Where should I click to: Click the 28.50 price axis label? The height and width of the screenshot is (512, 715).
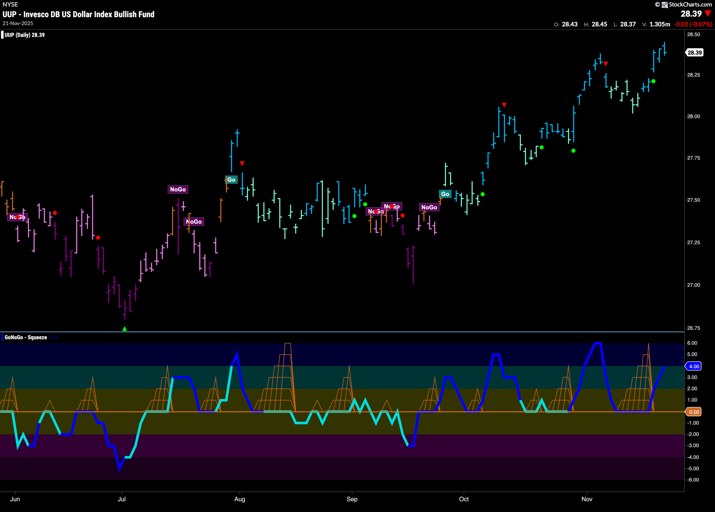click(x=693, y=34)
